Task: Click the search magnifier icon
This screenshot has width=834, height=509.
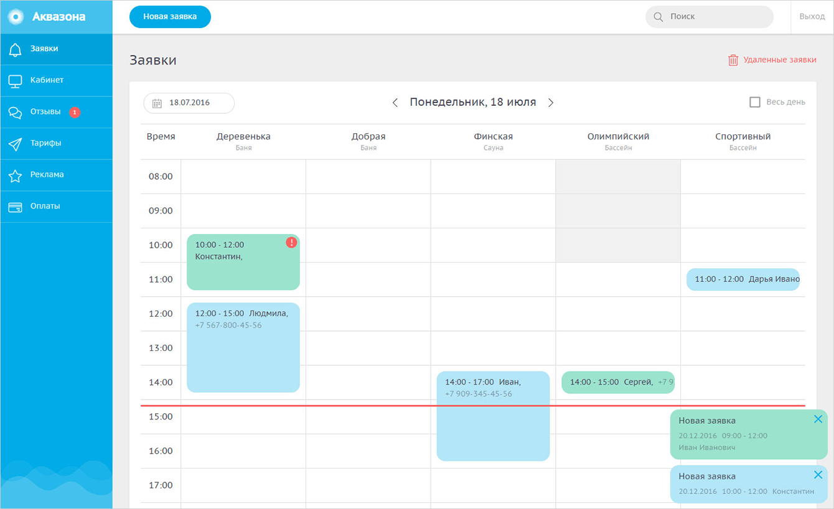Action: click(658, 17)
